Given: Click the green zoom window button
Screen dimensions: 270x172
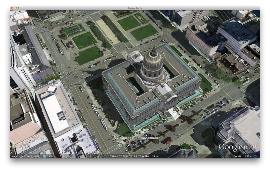Looking at the screenshot, I should pos(19,8).
